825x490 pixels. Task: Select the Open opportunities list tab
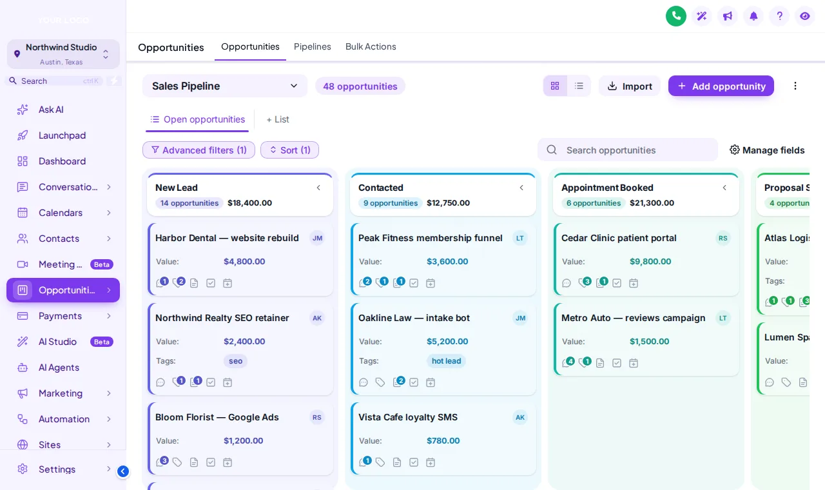197,119
